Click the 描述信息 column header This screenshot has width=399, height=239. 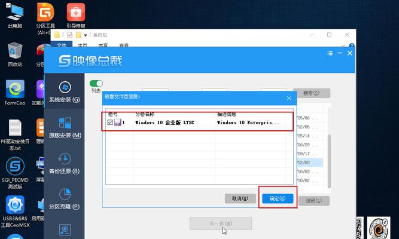tap(227, 114)
